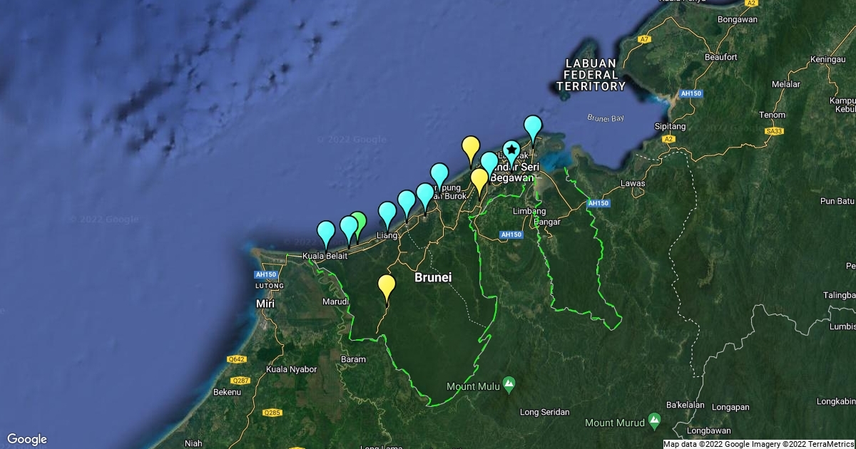Select the Limbang town label

529,211
